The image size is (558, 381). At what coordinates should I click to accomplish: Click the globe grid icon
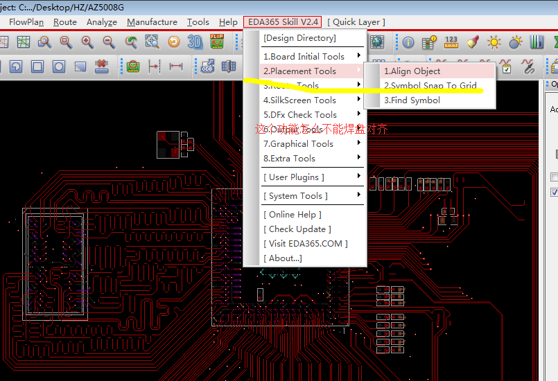[377, 42]
